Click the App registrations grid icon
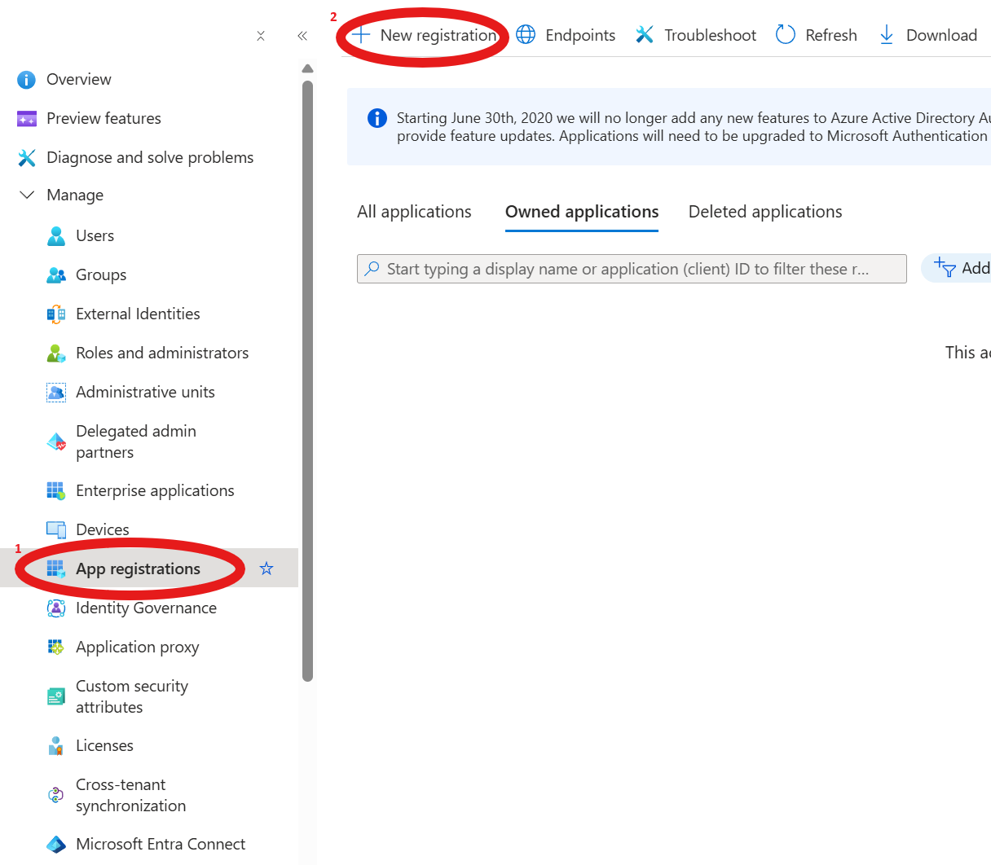 (x=55, y=569)
